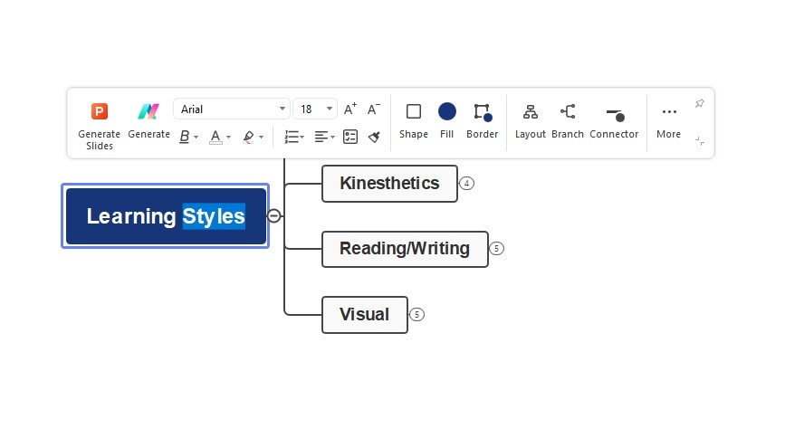Click the Generate Slides PowerPoint icon
The height and width of the screenshot is (438, 785).
click(99, 111)
